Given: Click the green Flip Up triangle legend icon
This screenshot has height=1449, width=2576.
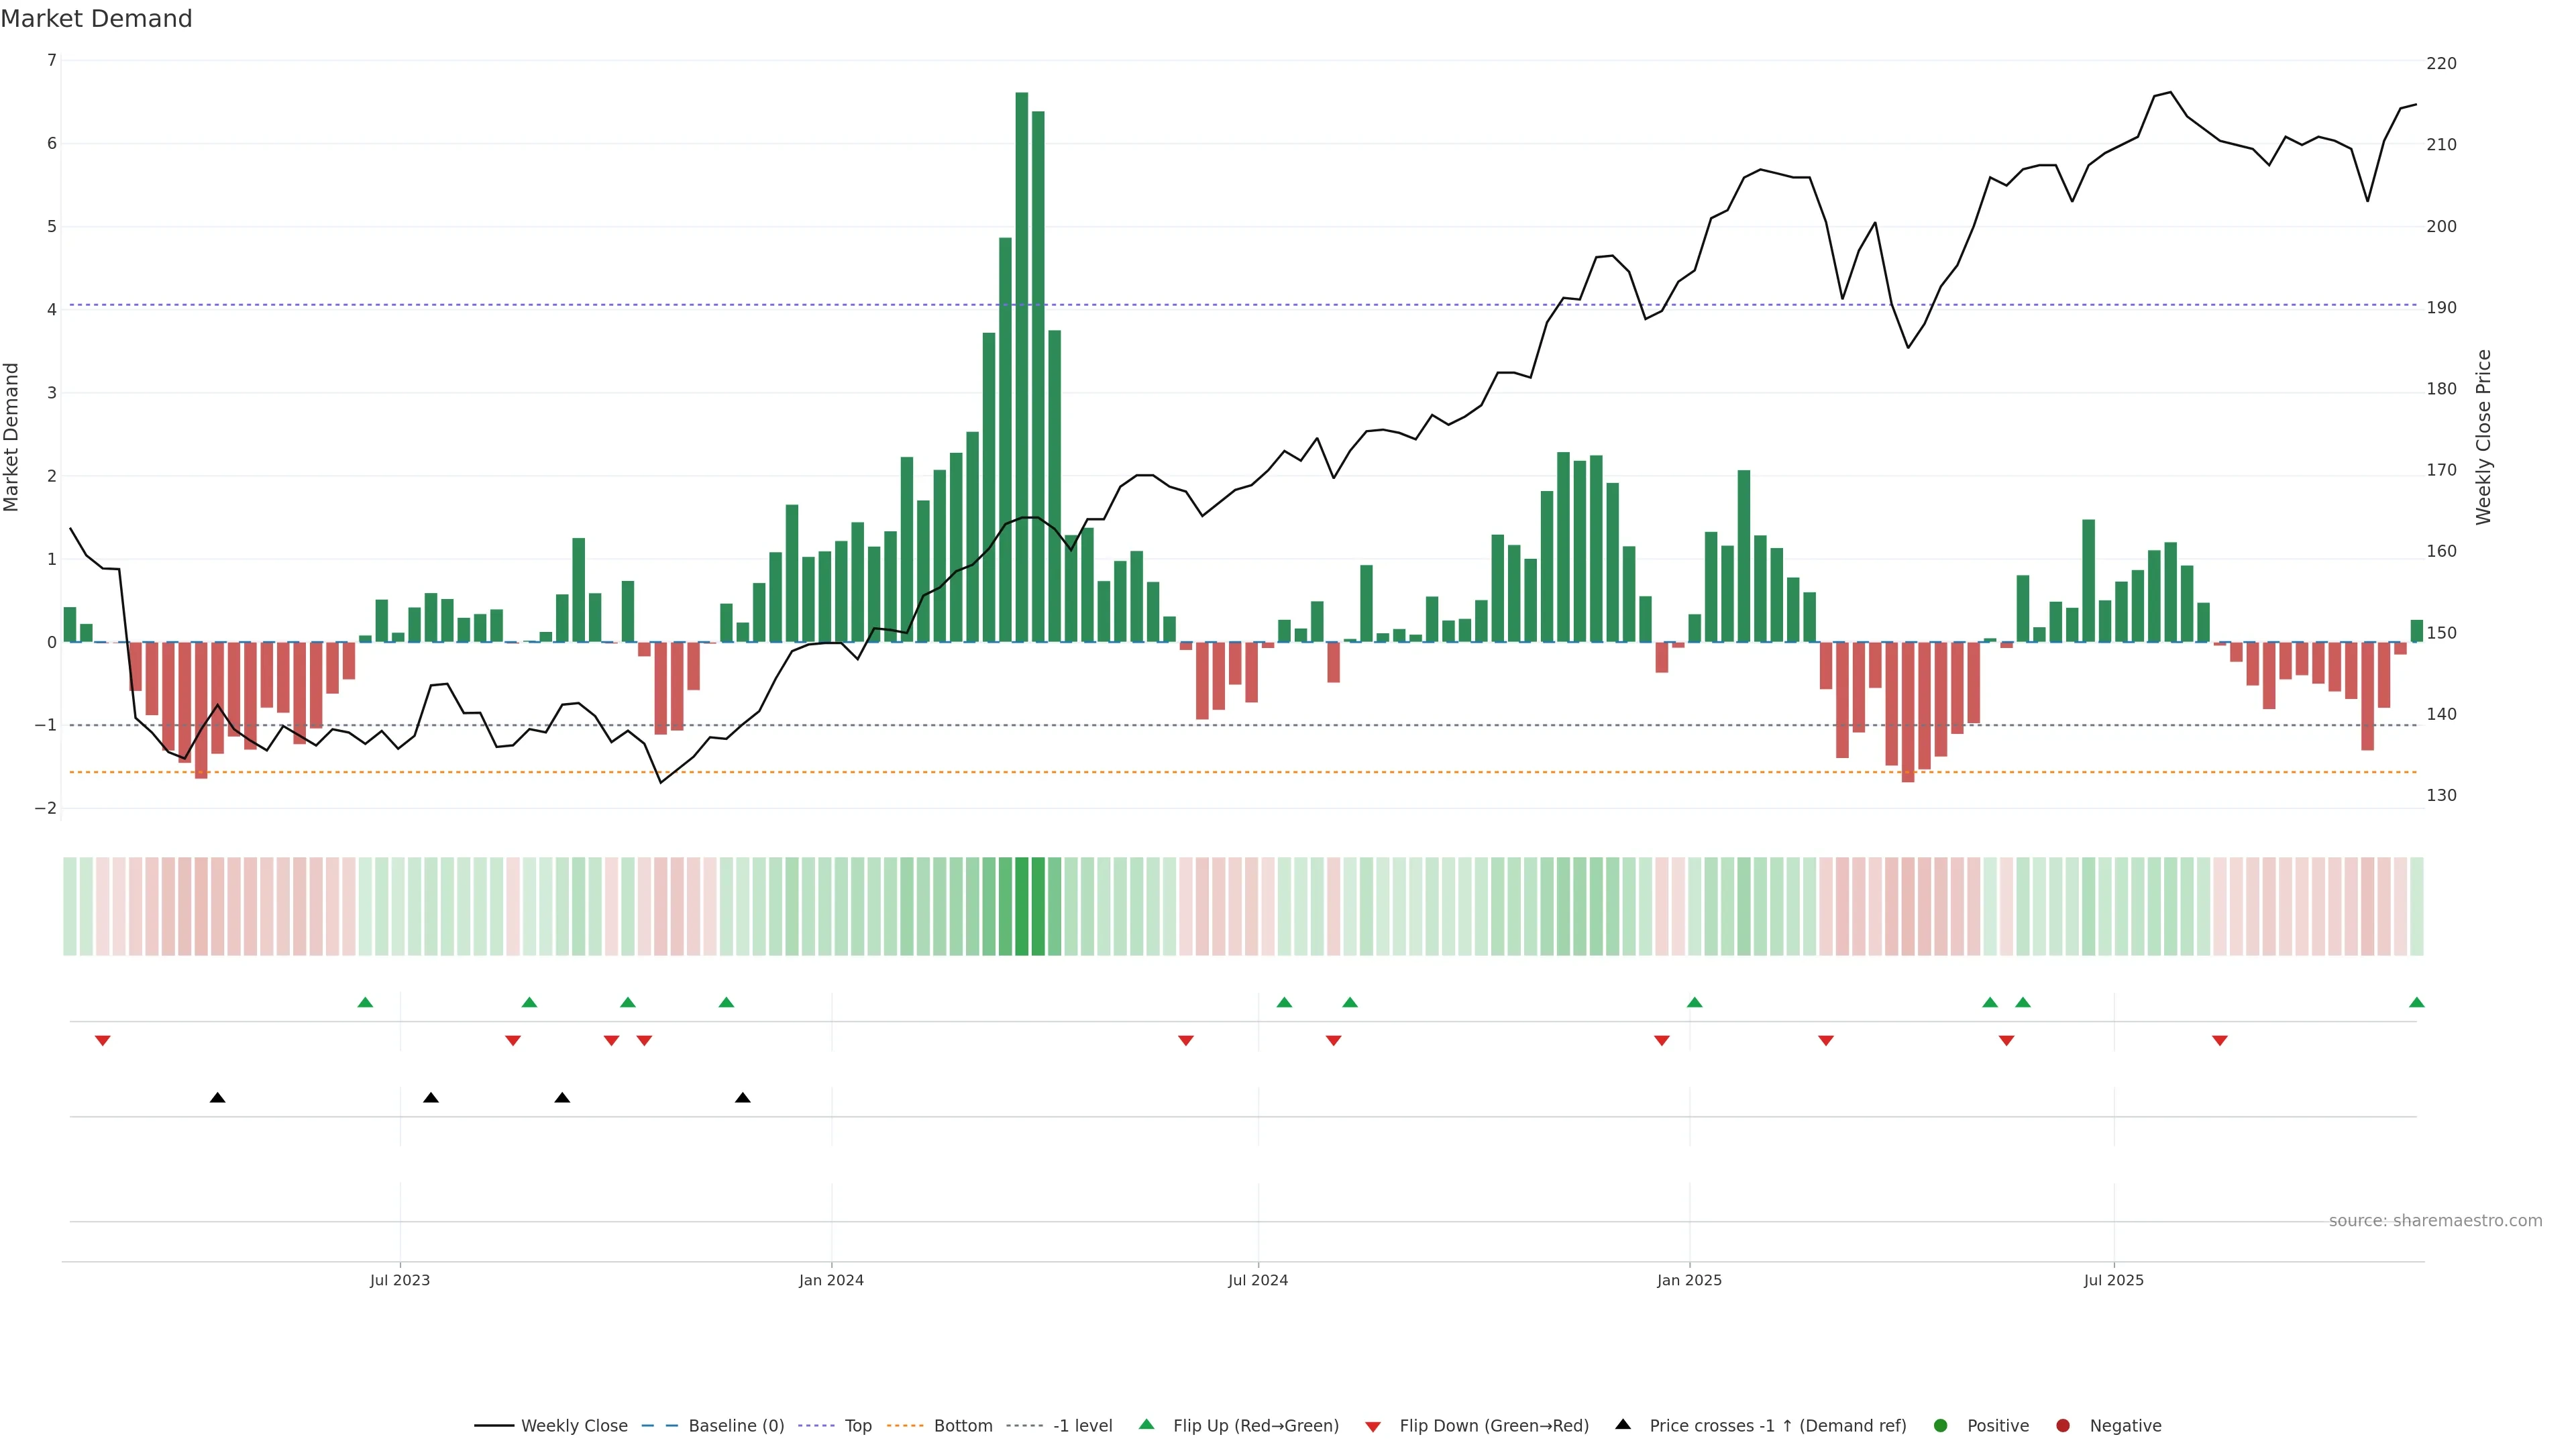Looking at the screenshot, I should (x=1146, y=1424).
